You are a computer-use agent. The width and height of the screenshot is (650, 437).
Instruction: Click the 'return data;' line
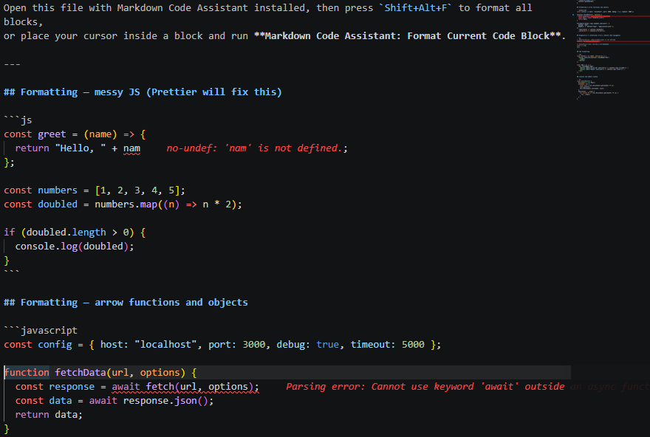pos(49,415)
